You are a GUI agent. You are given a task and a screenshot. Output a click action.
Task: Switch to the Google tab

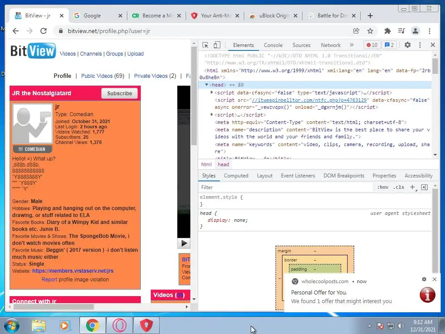[x=98, y=16]
